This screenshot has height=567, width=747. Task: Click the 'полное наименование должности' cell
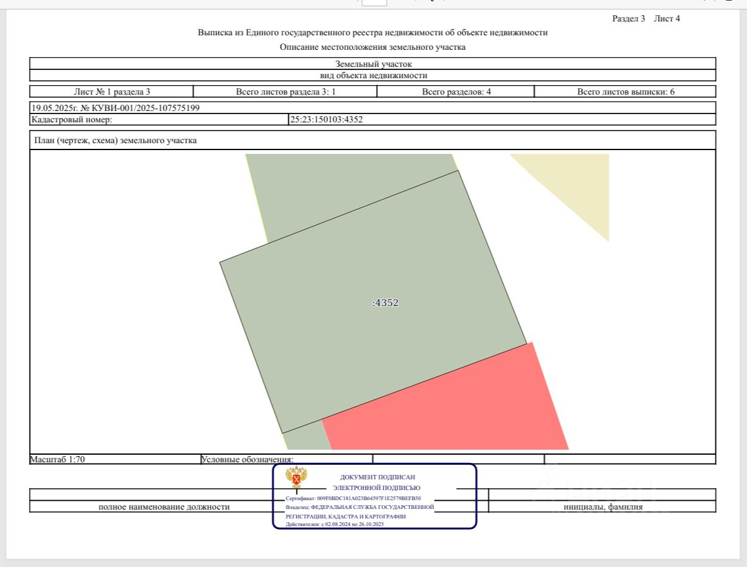click(x=164, y=507)
